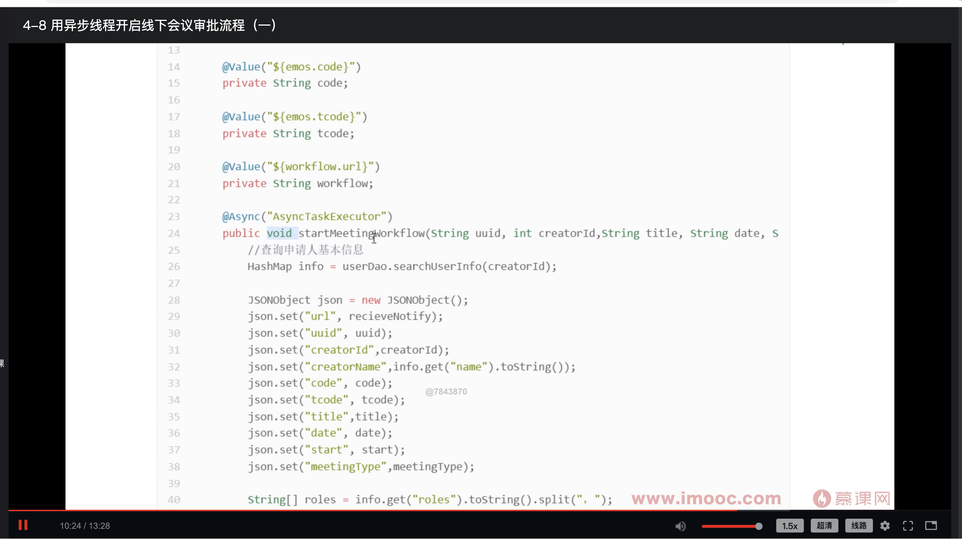Screen dimensions: 962x540
Task: Mute the video with speaker icon
Action: click(x=680, y=526)
